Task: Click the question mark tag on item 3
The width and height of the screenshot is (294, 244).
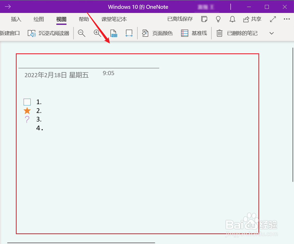Action: pyautogui.click(x=27, y=119)
